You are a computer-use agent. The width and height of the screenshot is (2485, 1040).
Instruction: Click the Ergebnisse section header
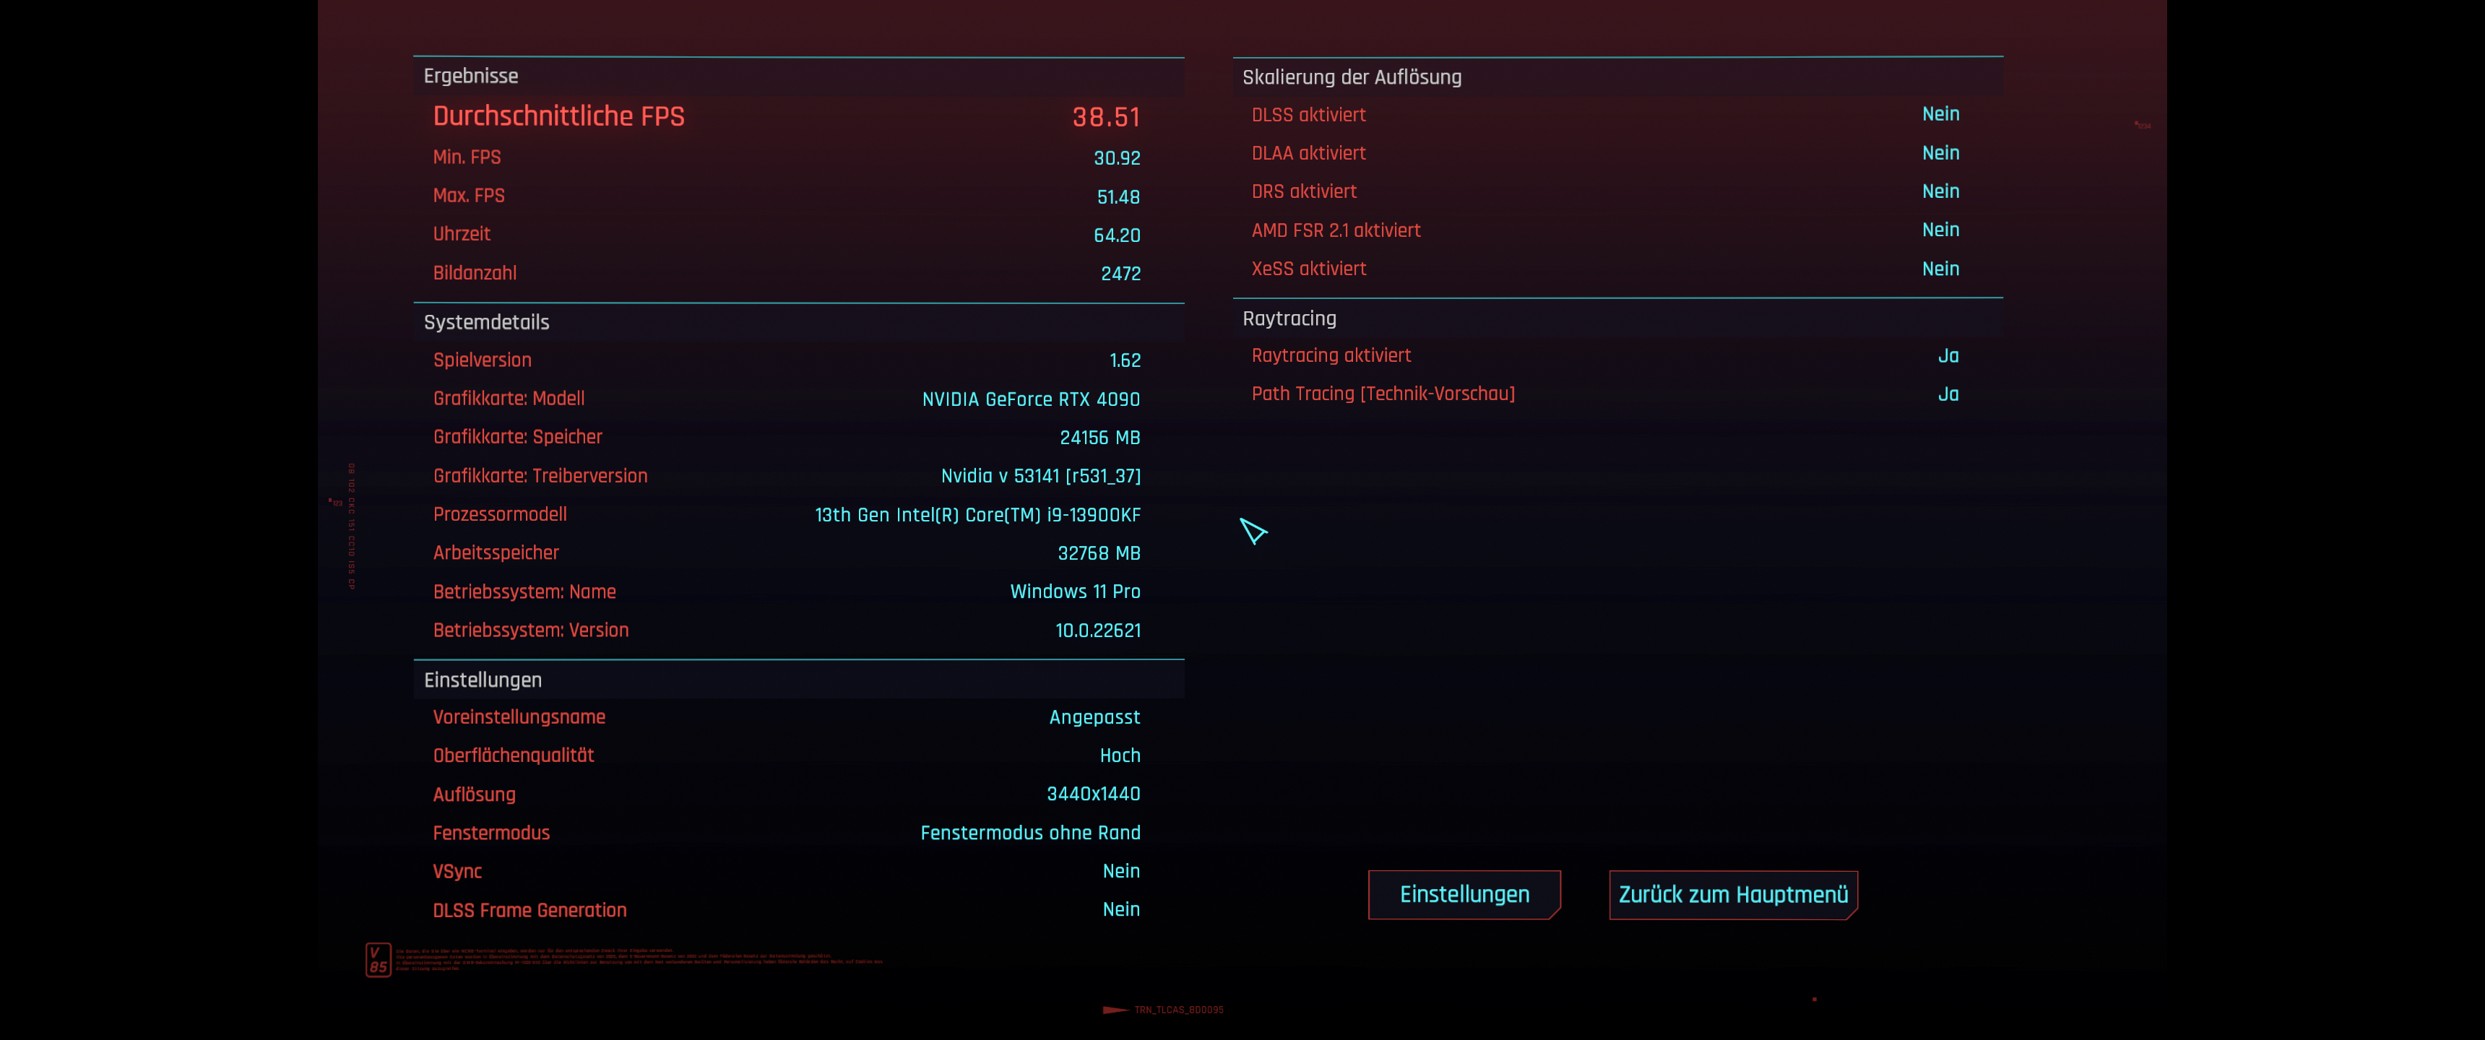(471, 77)
